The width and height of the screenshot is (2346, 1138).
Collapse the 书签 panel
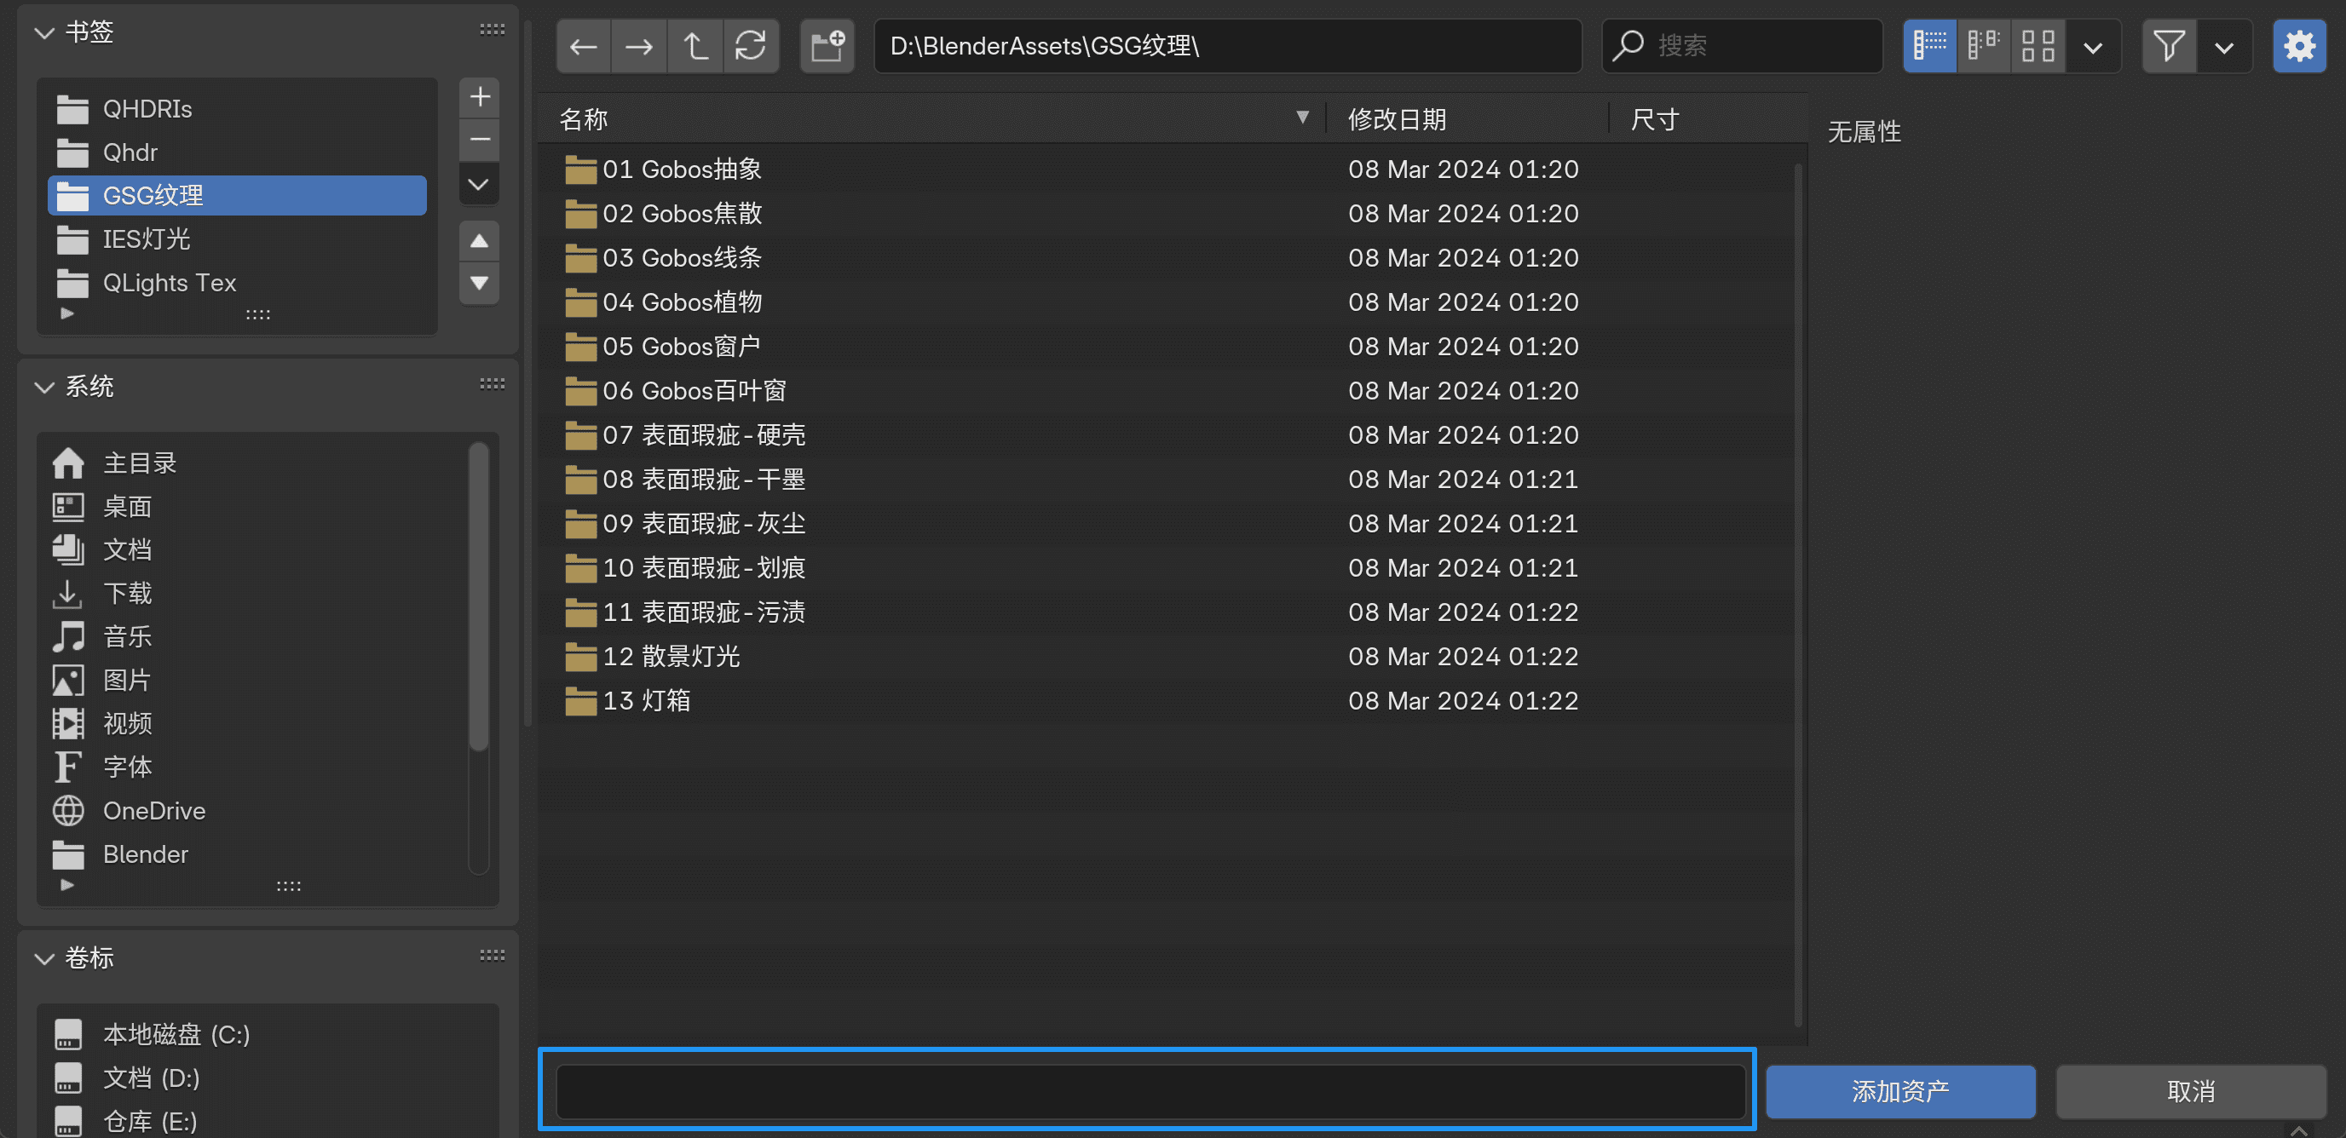click(x=43, y=32)
